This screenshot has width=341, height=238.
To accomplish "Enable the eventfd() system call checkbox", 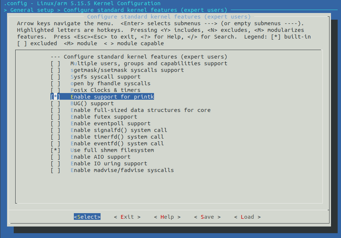I will pos(55,143).
